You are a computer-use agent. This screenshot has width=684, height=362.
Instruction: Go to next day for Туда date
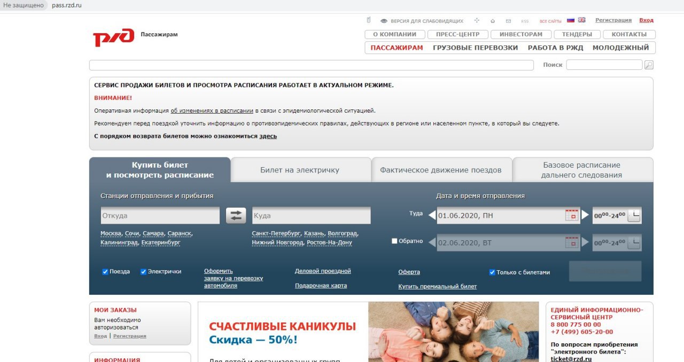point(585,215)
